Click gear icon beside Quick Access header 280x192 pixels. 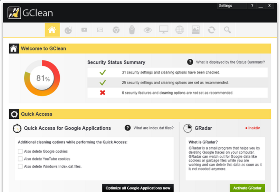14,114
